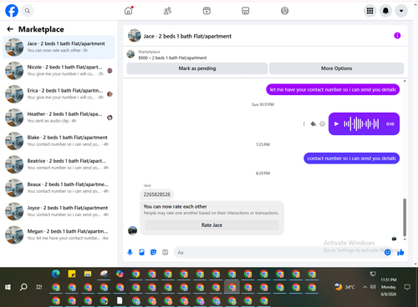The height and width of the screenshot is (307, 418).
Task: Expand the account dropdown arrow
Action: [x=401, y=11]
